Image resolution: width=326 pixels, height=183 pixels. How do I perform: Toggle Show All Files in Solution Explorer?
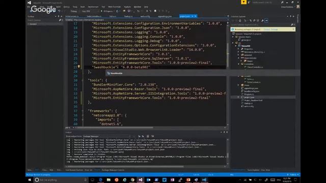pyautogui.click(x=258, y=20)
